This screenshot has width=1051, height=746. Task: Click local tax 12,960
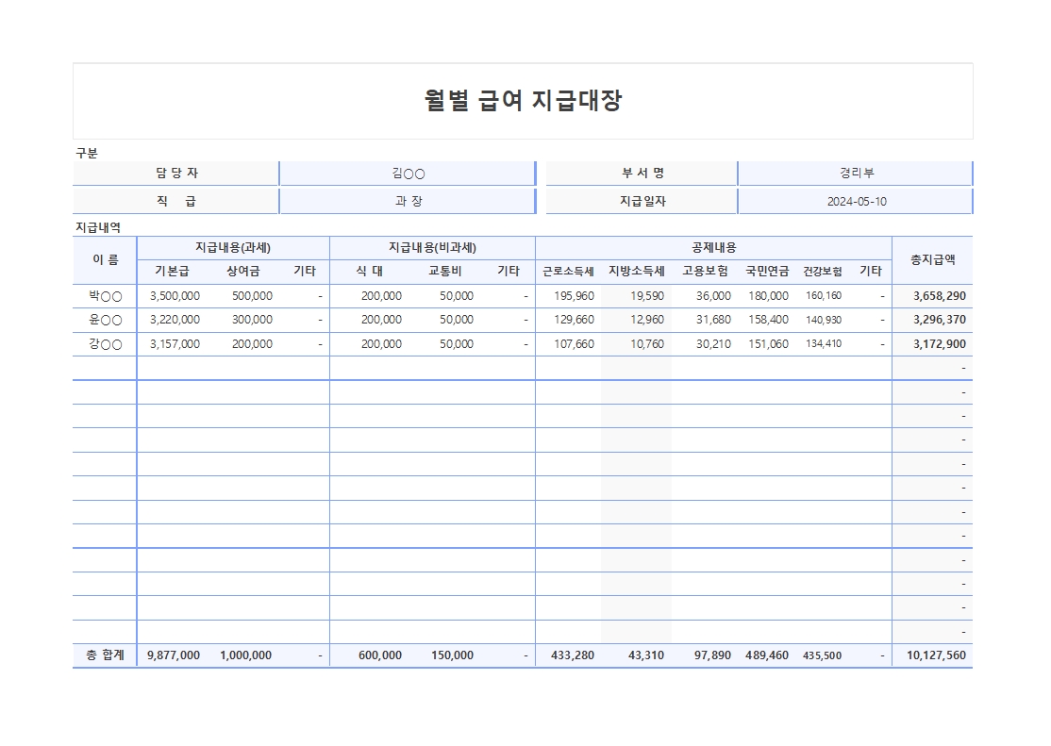pos(647,321)
